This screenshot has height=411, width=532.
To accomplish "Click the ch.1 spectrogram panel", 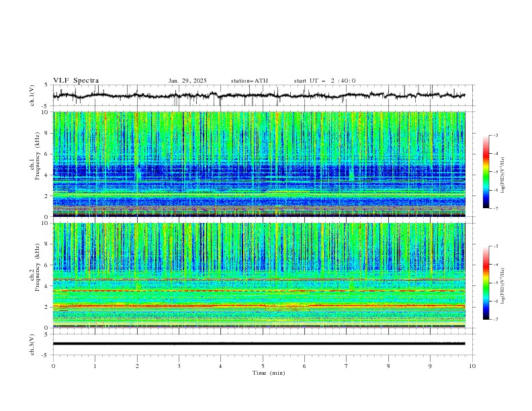I will coord(259,164).
